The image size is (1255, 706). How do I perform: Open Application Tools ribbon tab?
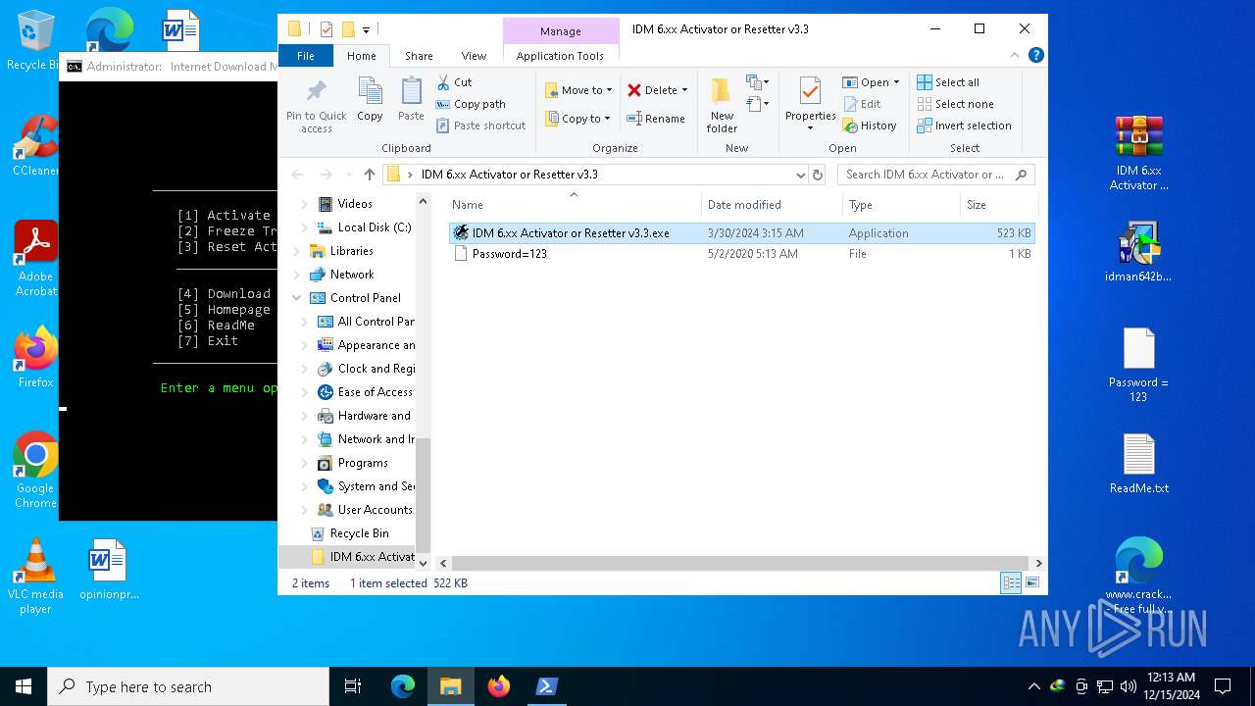[x=560, y=56]
